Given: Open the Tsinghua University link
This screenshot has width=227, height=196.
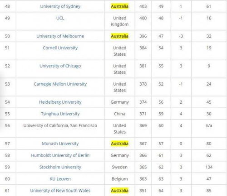Looking at the screenshot, I should (60, 114).
